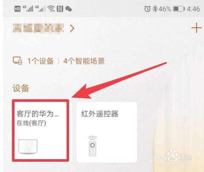Tap the infrared remote control icon
This screenshot has width=204, height=172.
tap(93, 146)
